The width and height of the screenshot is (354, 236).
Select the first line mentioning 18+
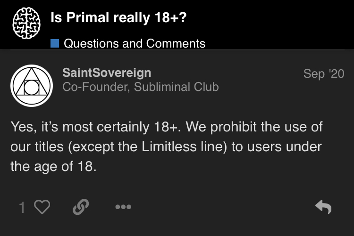point(167,127)
